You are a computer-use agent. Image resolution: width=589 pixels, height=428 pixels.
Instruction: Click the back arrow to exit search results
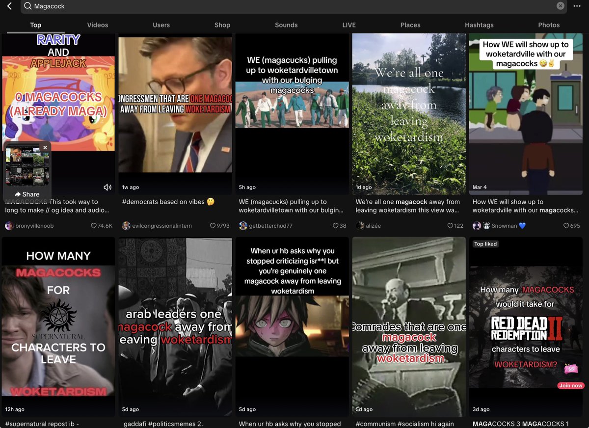point(9,6)
